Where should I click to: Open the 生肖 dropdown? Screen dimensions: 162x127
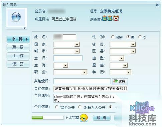coord(61,65)
